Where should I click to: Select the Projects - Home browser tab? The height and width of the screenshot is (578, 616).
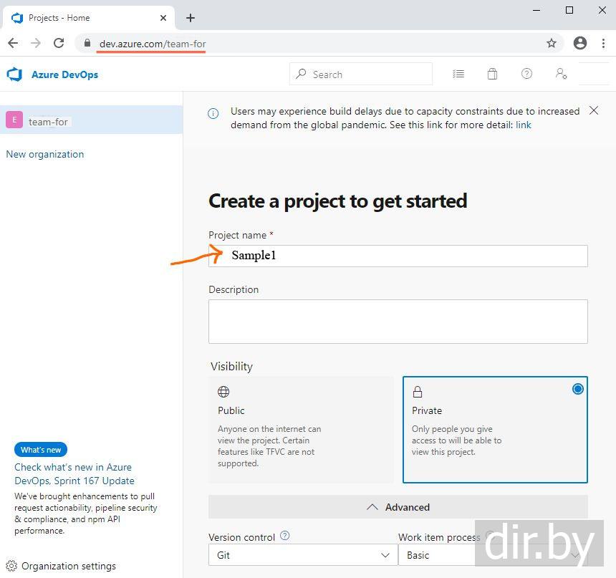88,18
